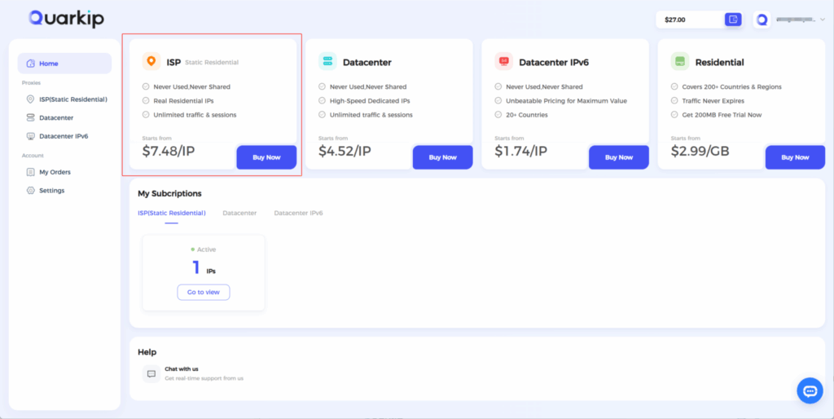The width and height of the screenshot is (834, 419).
Task: Click the Residential card title
Action: coord(720,62)
